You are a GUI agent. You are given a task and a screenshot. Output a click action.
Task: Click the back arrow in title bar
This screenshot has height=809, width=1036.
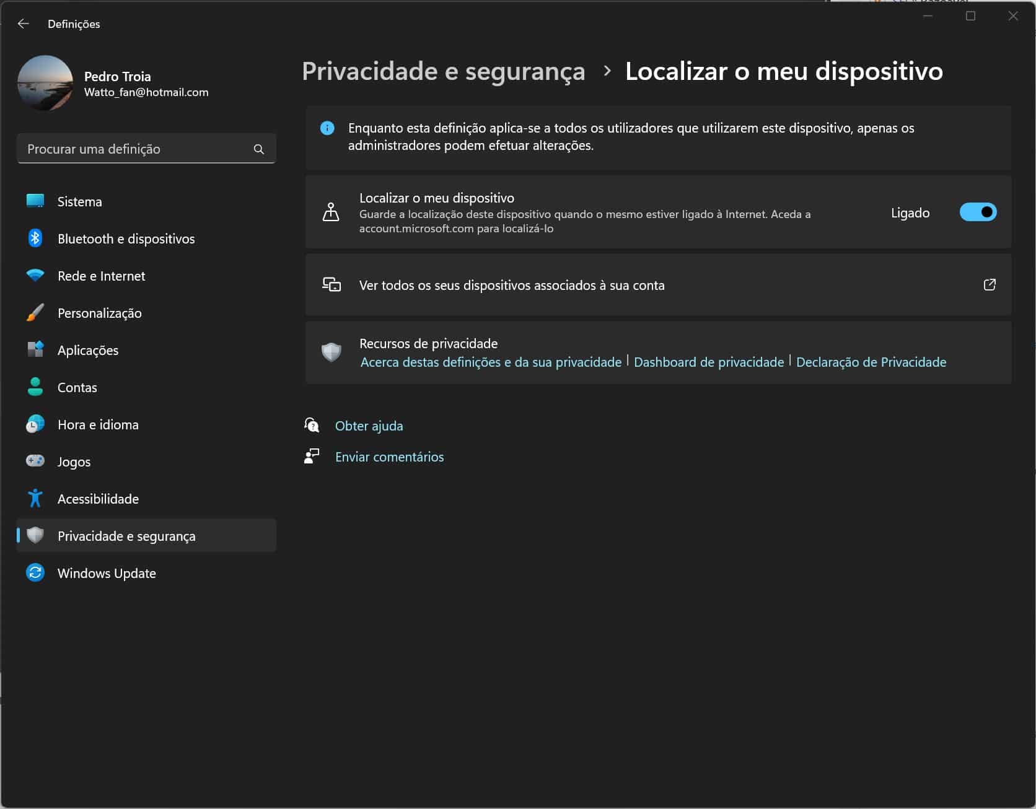[x=24, y=24]
